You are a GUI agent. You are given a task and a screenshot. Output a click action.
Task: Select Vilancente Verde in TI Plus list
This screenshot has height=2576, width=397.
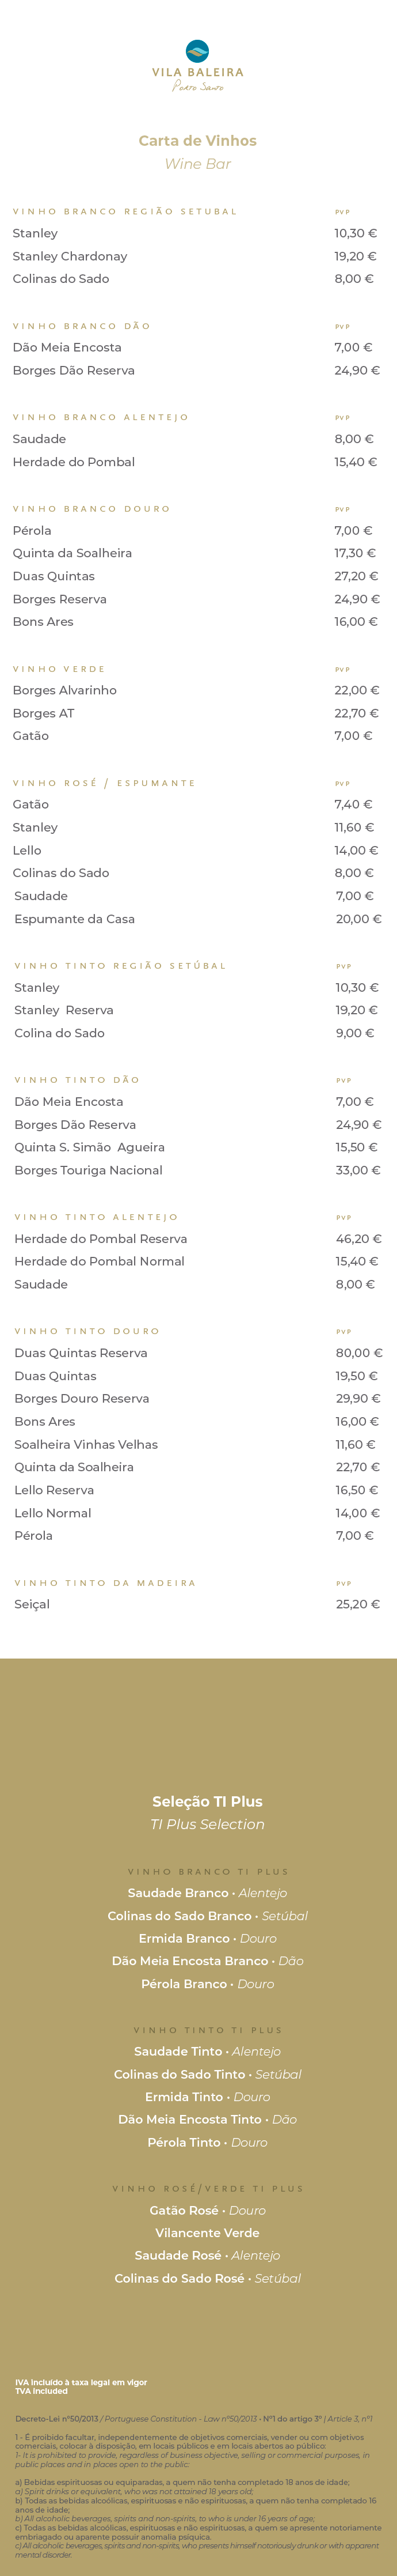[x=208, y=2233]
